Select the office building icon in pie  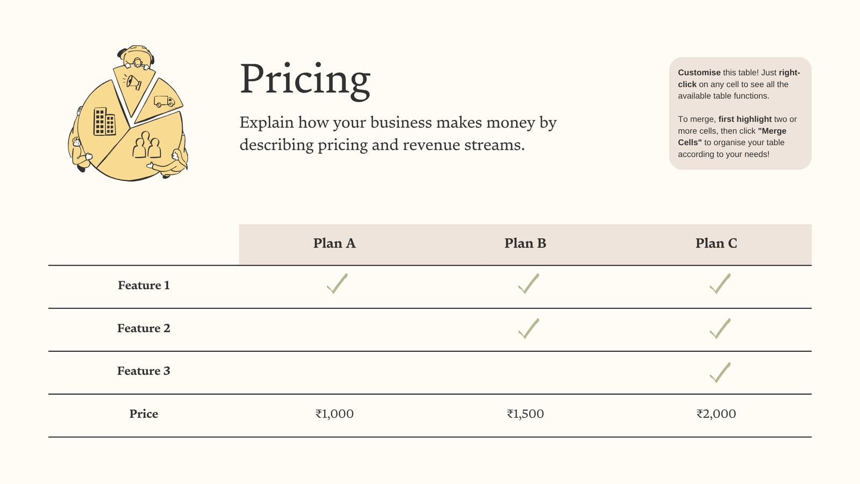(104, 121)
